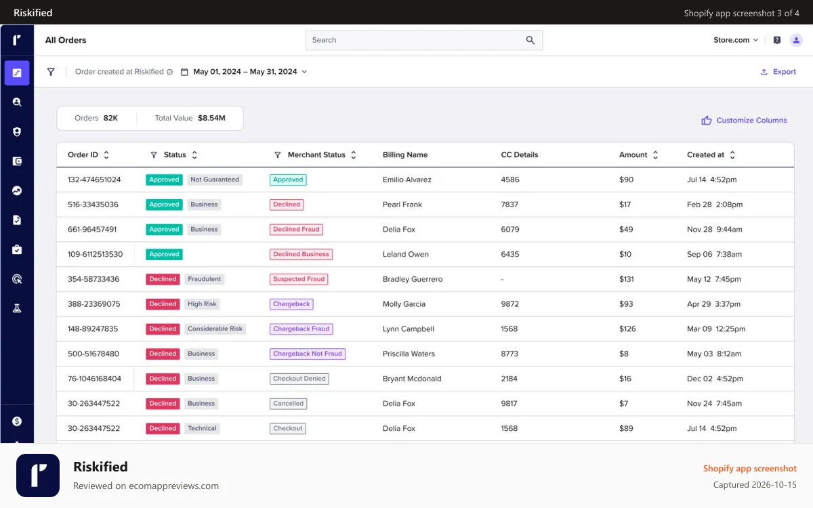Click the search magnifier in the search box
Screen dimensions: 813x508
pyautogui.click(x=530, y=40)
